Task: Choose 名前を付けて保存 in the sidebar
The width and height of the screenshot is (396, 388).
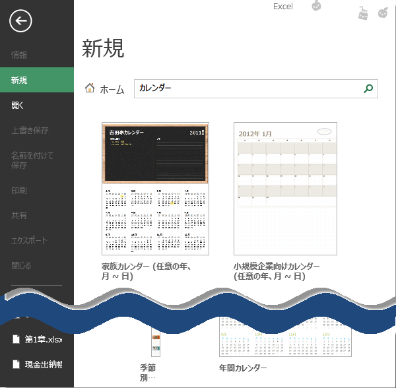Action: [x=32, y=160]
